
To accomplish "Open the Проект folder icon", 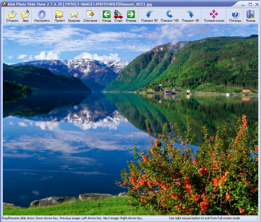I will click(x=60, y=16).
